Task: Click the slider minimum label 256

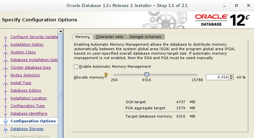Action: (x=114, y=80)
